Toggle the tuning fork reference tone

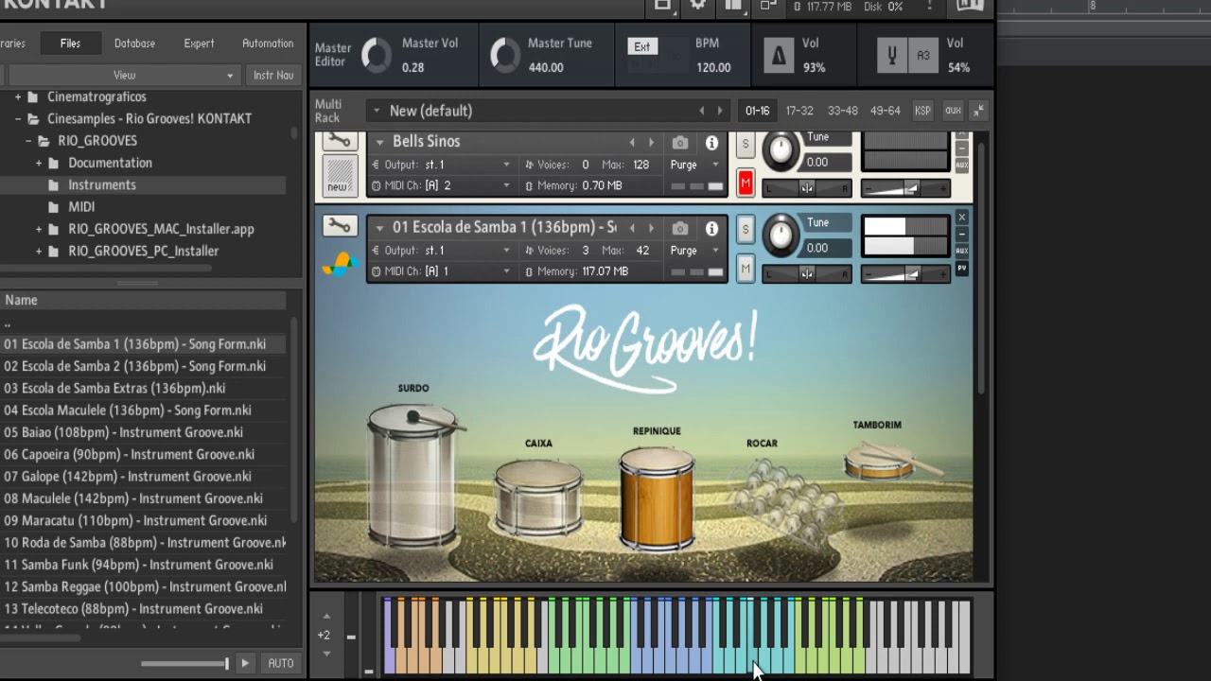(891, 56)
